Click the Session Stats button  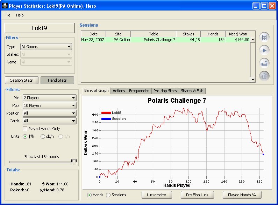point(22,80)
